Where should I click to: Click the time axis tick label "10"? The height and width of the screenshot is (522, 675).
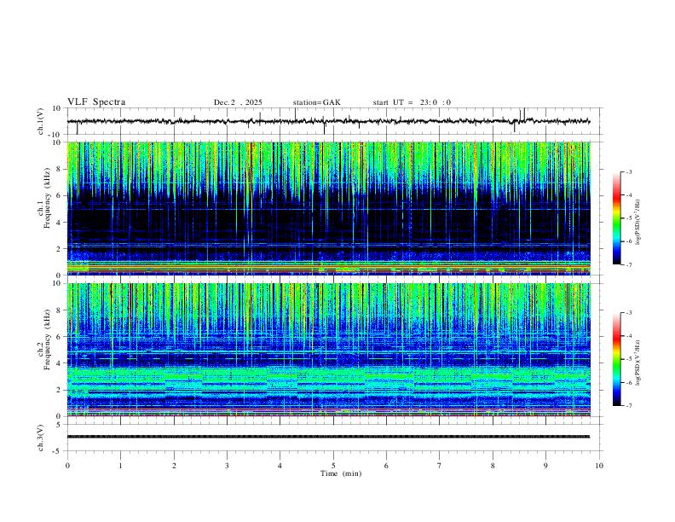599,466
